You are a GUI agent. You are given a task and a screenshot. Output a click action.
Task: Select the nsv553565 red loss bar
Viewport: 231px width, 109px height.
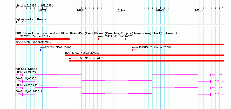(x=146, y=61)
